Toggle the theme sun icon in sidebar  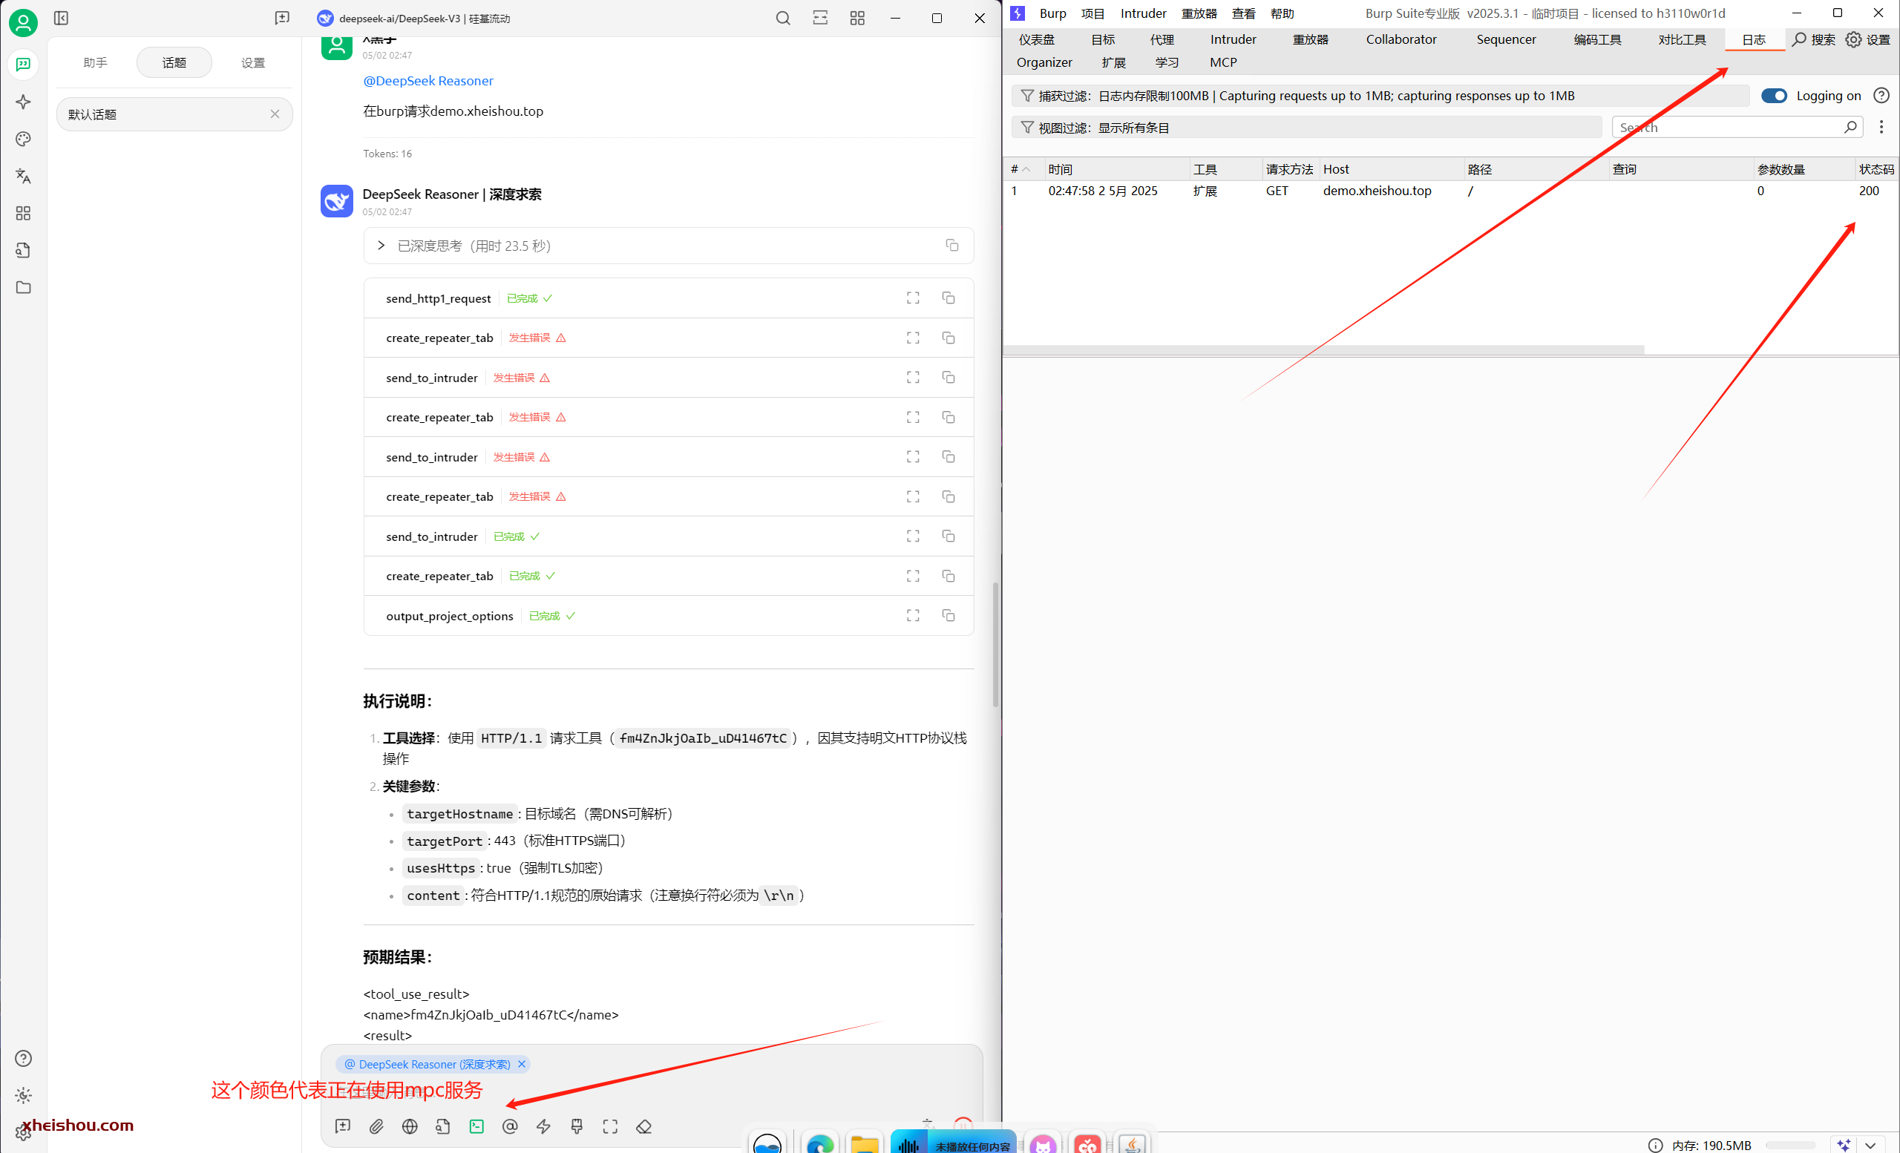click(23, 1095)
